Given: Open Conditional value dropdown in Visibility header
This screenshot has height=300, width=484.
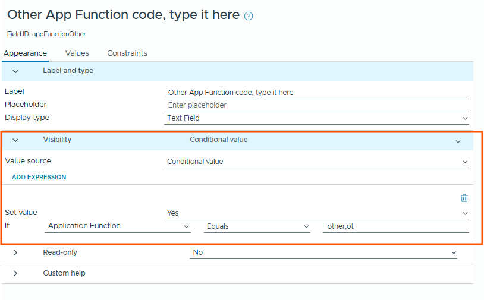Looking at the screenshot, I should click(324, 140).
